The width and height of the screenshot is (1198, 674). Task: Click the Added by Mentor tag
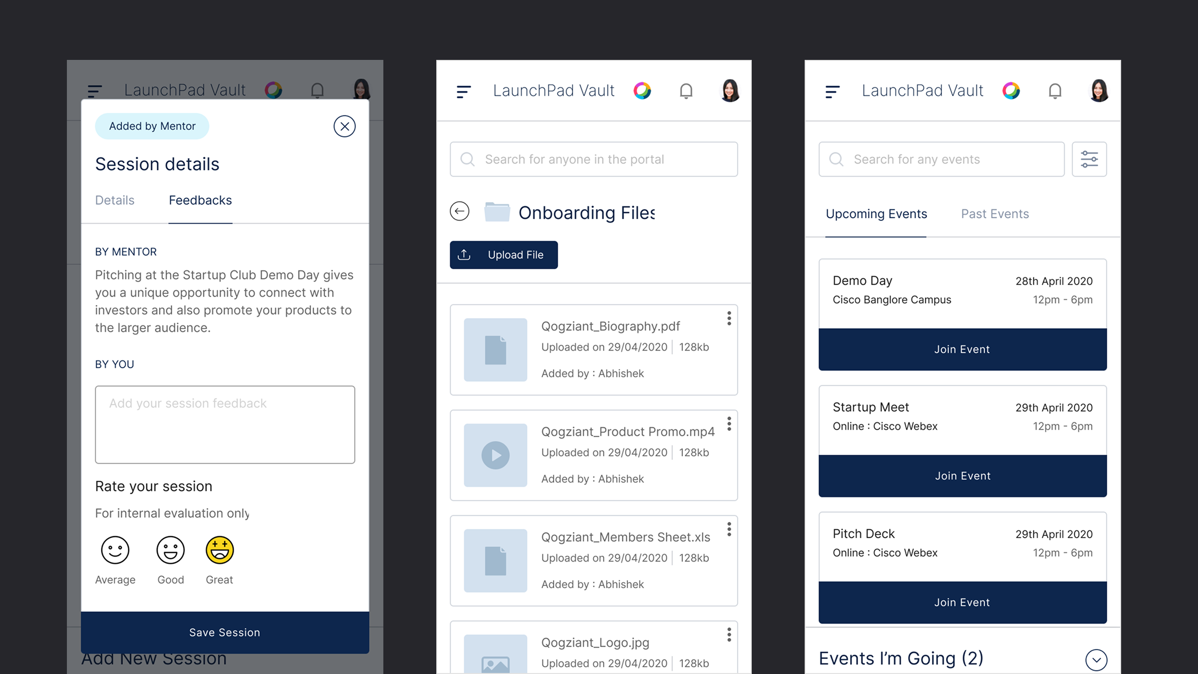point(152,126)
